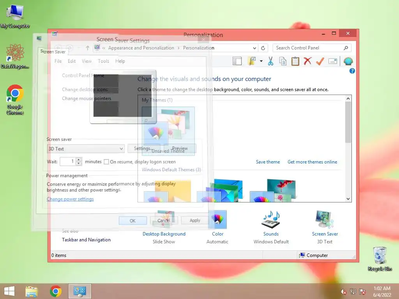Open the Recycle Bin
Image resolution: width=399 pixels, height=299 pixels.
[x=380, y=259]
